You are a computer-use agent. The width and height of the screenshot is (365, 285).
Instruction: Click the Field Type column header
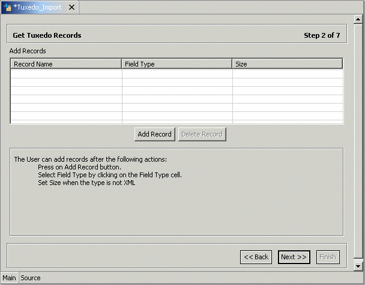pyautogui.click(x=177, y=64)
